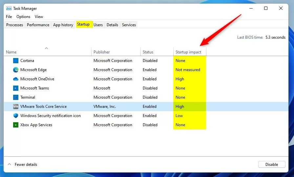
Task: Click the Microsoft Teams icon
Action: 16,88
